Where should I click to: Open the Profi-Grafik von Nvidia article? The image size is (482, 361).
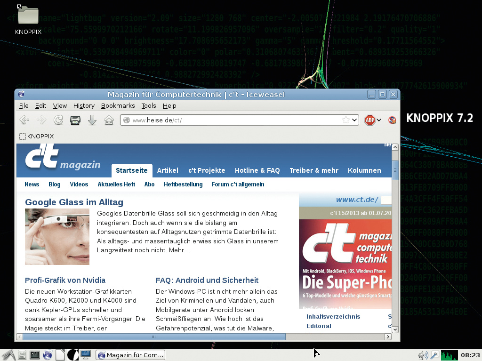point(65,280)
